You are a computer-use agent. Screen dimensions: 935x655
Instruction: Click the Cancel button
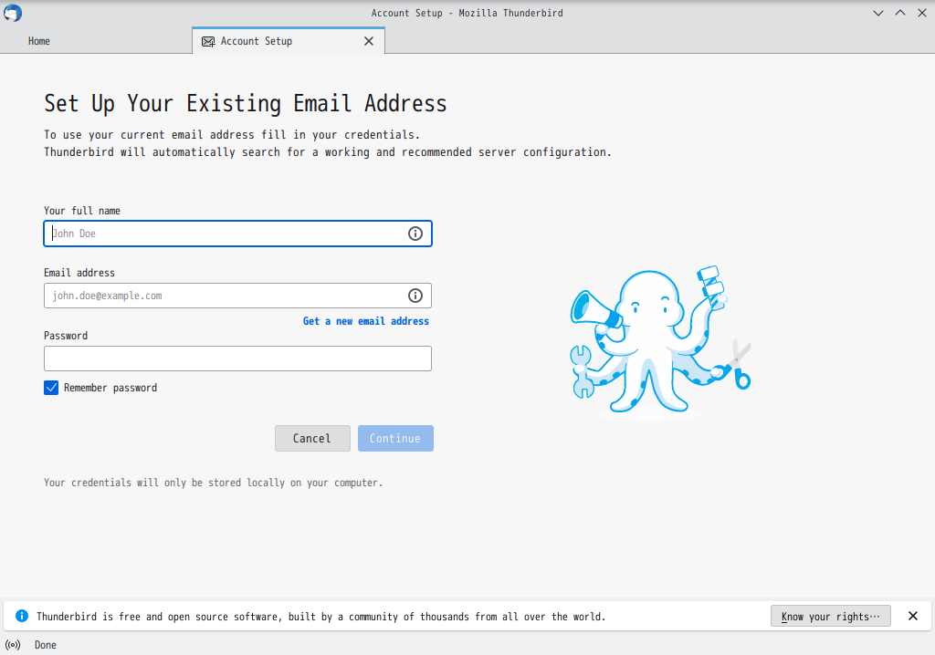(x=312, y=438)
